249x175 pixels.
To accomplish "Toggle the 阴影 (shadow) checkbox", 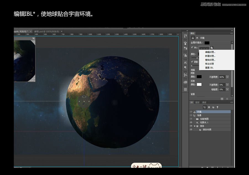I will (x=192, y=62).
